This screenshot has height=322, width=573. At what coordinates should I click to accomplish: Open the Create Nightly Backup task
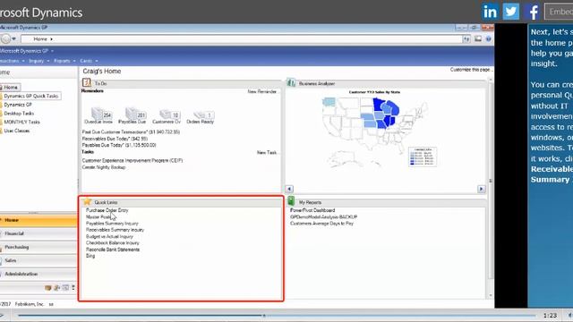(x=104, y=167)
